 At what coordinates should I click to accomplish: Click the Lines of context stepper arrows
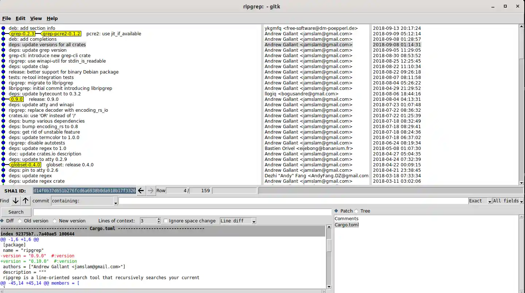159,221
